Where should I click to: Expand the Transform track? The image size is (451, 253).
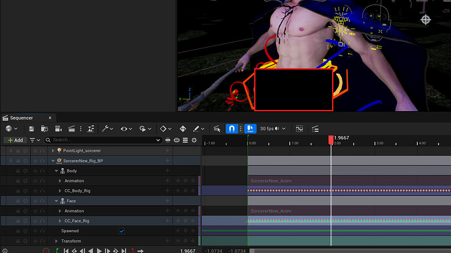[56, 241]
